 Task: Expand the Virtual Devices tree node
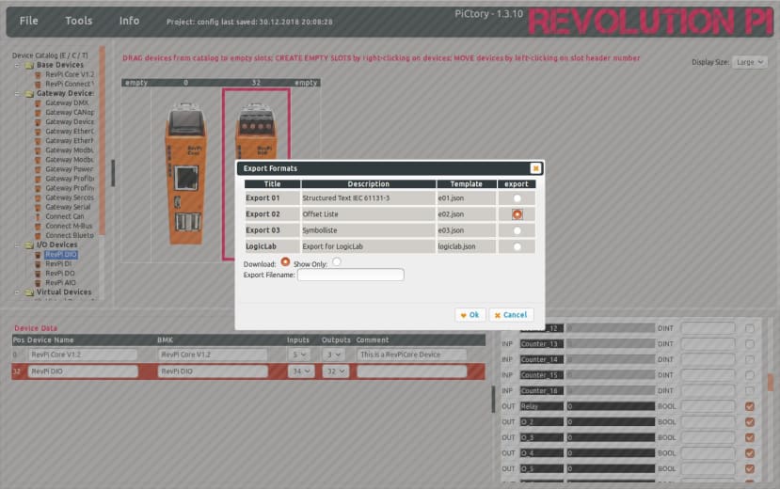(18, 292)
